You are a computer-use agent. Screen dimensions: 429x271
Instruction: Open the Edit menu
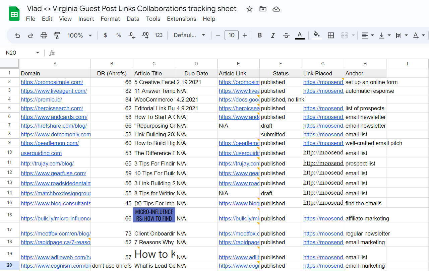point(47,19)
